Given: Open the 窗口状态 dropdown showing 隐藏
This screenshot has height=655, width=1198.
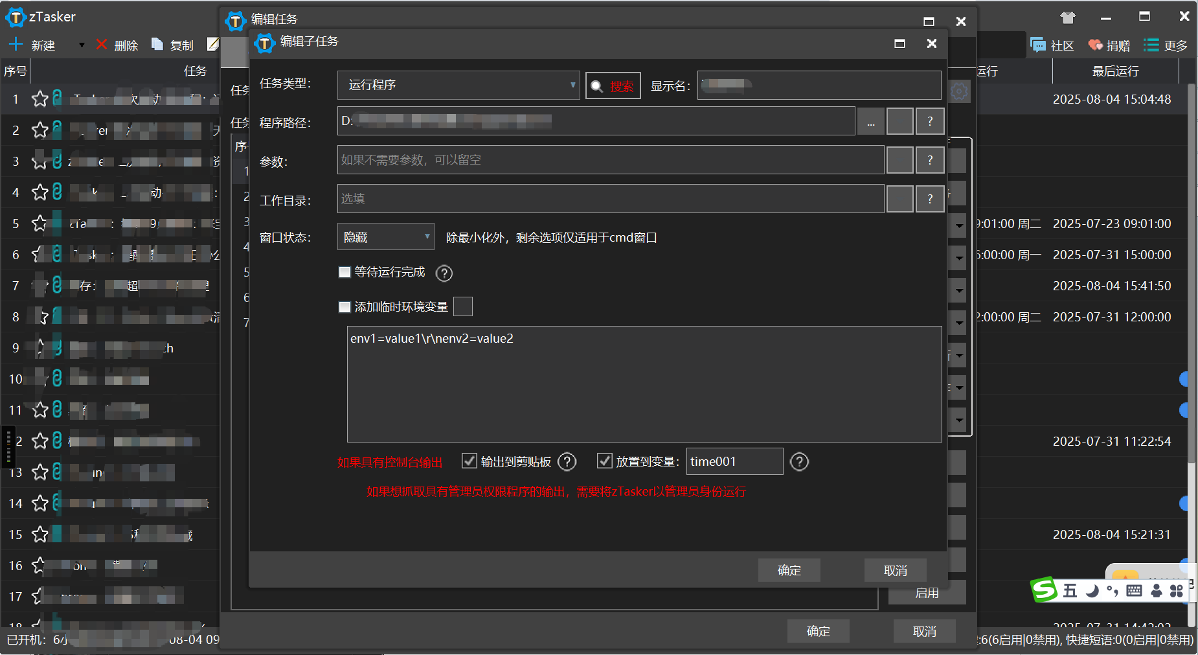Looking at the screenshot, I should 385,236.
